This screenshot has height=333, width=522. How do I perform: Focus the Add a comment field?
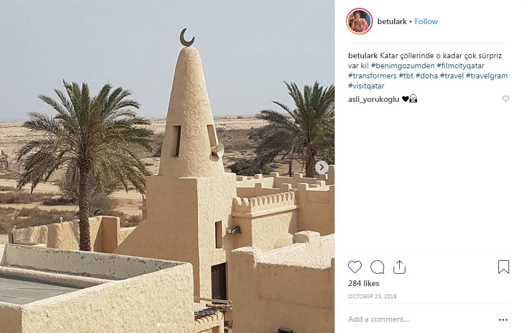(x=421, y=320)
